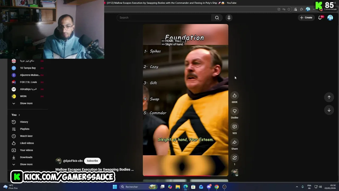This screenshot has height=191, width=339.
Task: Show hidden system tray icons
Action: 297,187
